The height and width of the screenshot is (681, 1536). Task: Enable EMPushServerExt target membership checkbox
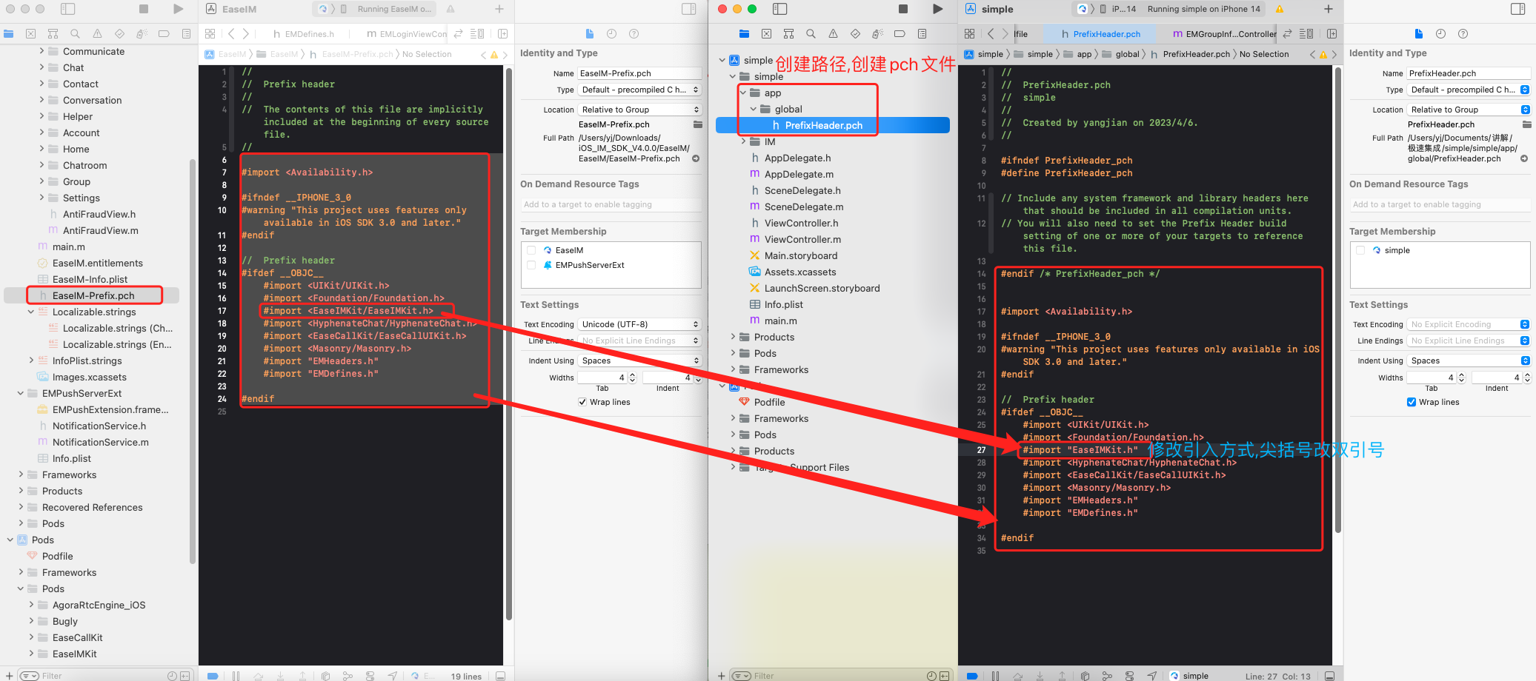coord(531,265)
